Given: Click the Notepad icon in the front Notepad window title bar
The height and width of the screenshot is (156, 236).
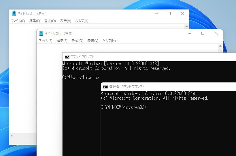Looking at the screenshot, I should [x=41, y=33].
